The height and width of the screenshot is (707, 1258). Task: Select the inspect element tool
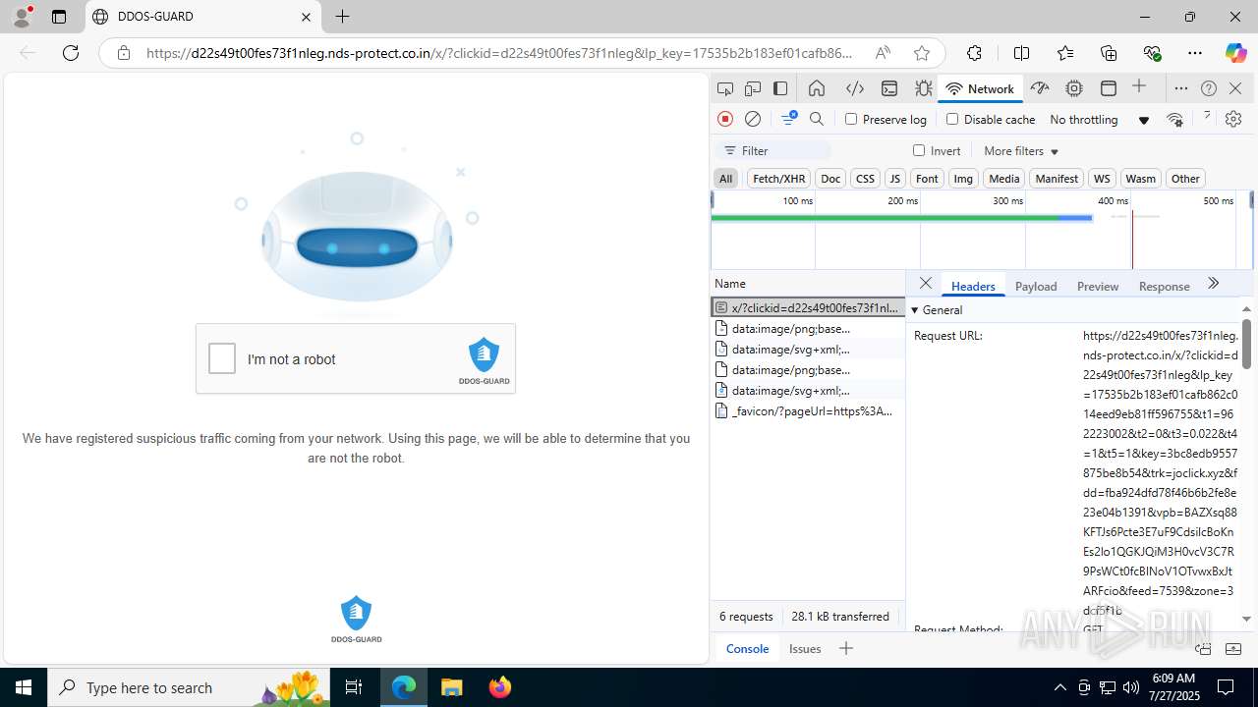pyautogui.click(x=725, y=88)
